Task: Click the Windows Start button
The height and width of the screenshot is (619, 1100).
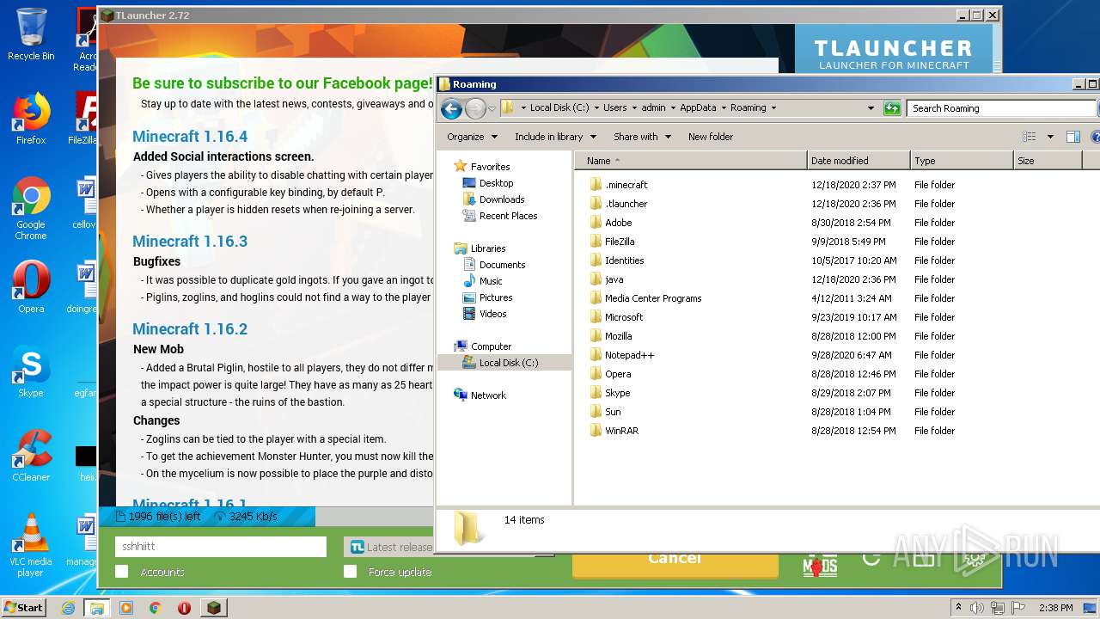Action: tap(24, 608)
